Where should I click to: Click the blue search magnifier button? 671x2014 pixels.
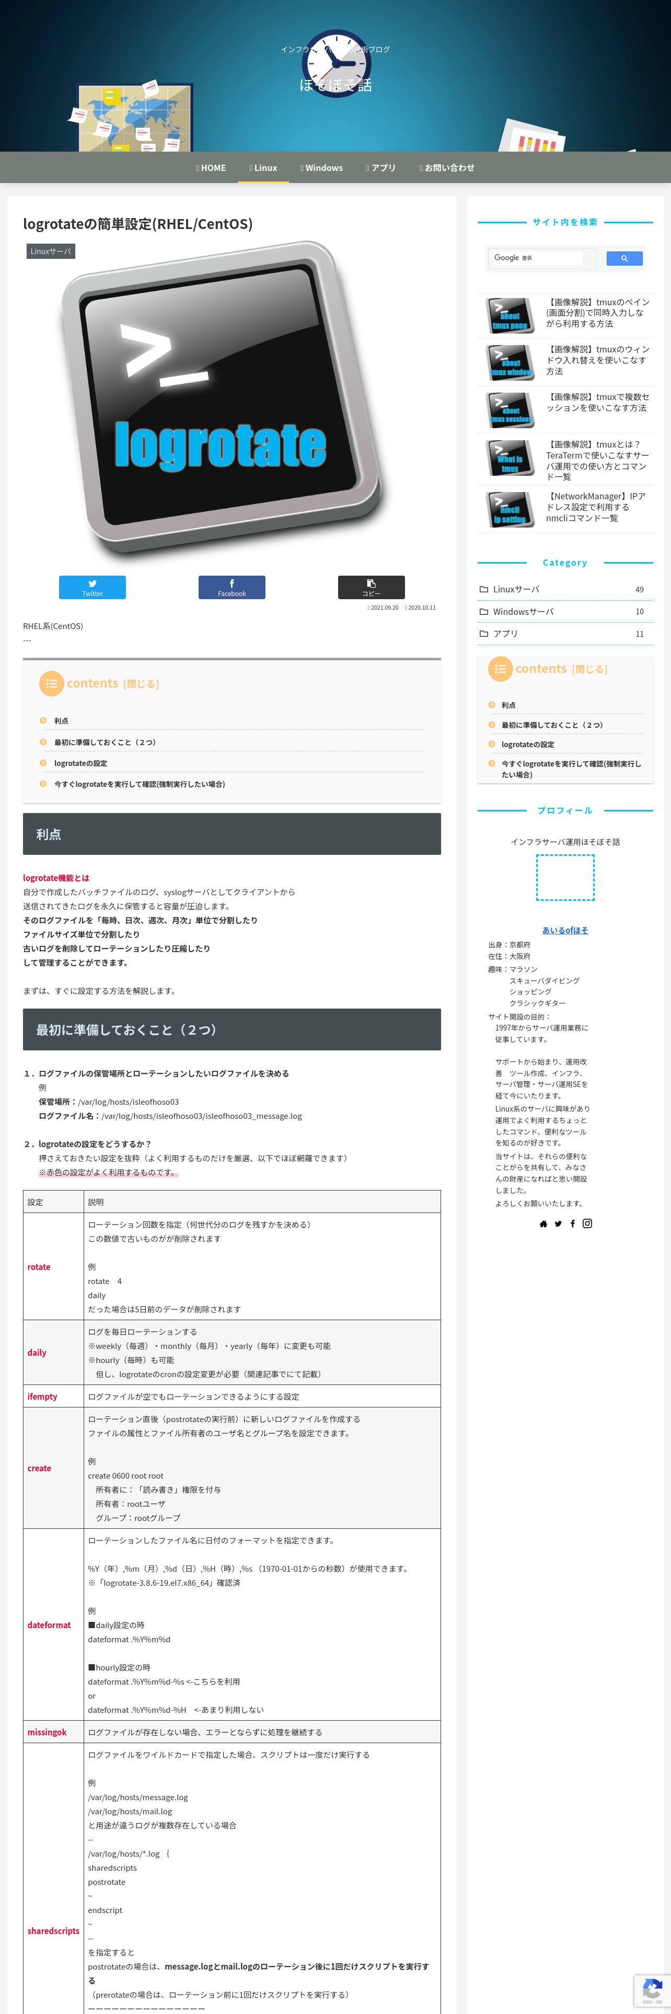pyautogui.click(x=624, y=258)
